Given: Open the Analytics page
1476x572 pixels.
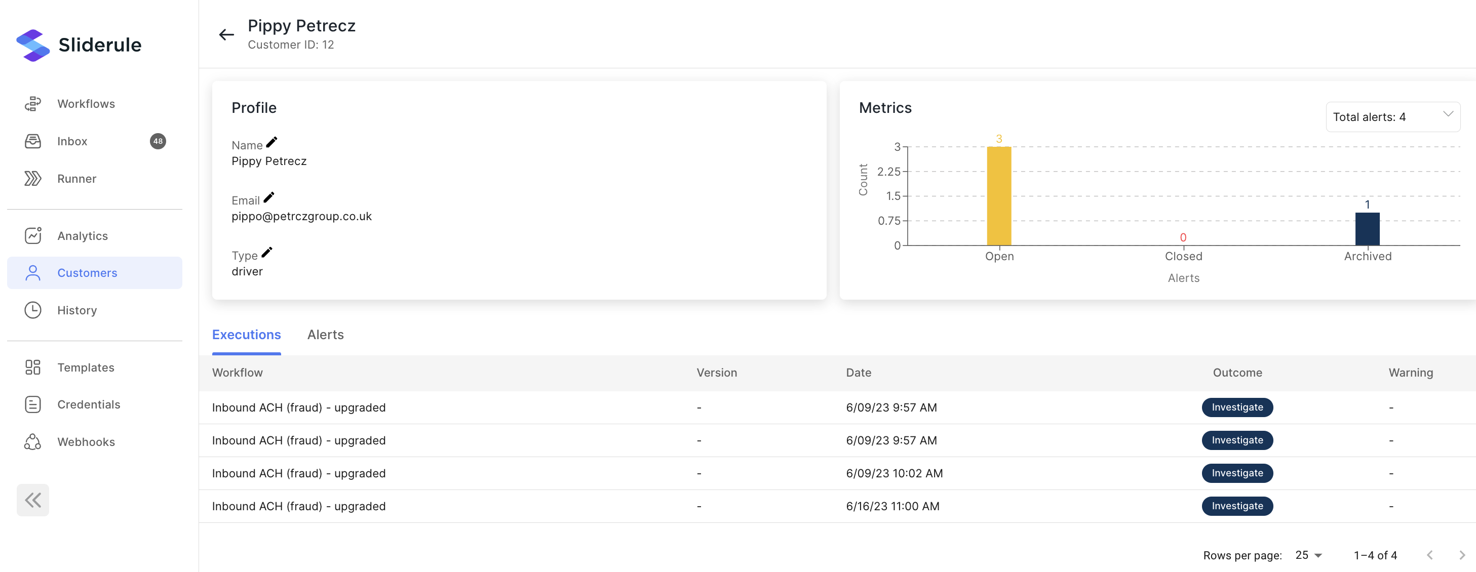Looking at the screenshot, I should [82, 236].
